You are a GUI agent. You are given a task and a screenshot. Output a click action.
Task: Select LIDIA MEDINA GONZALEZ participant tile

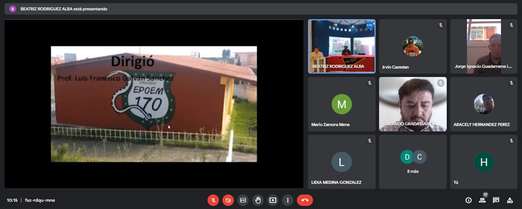point(342,162)
